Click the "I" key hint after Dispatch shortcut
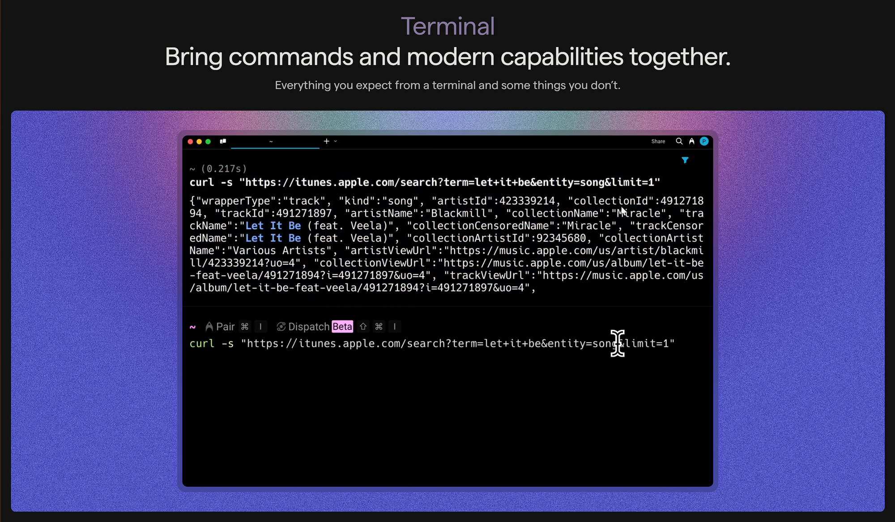 click(x=394, y=327)
